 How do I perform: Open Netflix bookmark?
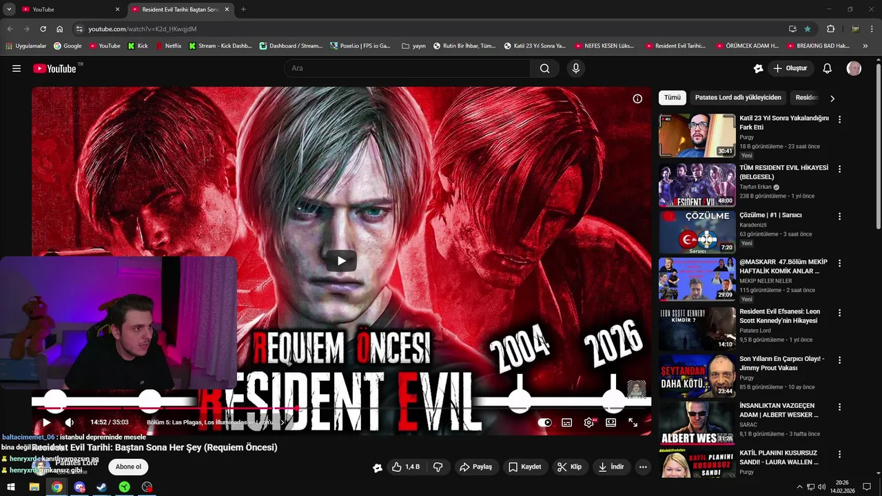169,46
